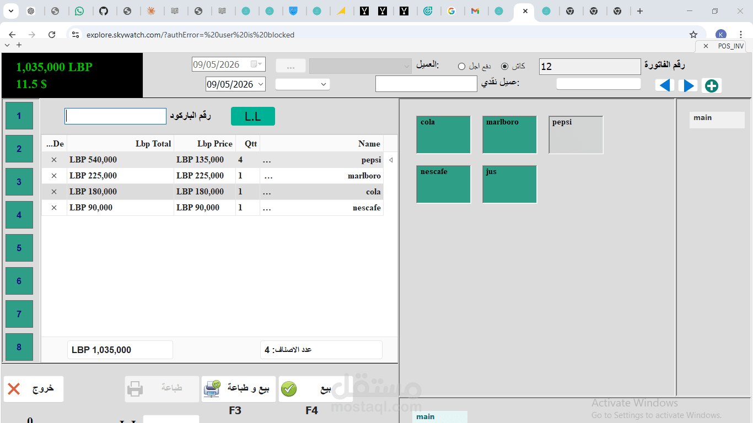This screenshot has width=753, height=423.
Task: Add jus product tile to invoice
Action: [x=509, y=184]
